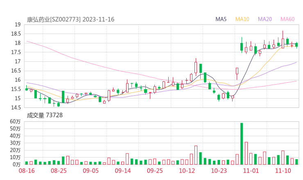The width and height of the screenshot is (303, 180).
Task: Click the 10-23 date axis label
Action: pyautogui.click(x=219, y=171)
